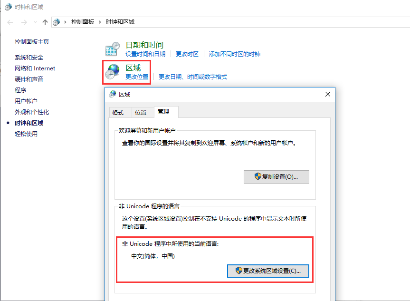Click the 中文(简体，中国) current language text
Image resolution: width=410 pixels, height=301 pixels.
(x=153, y=256)
